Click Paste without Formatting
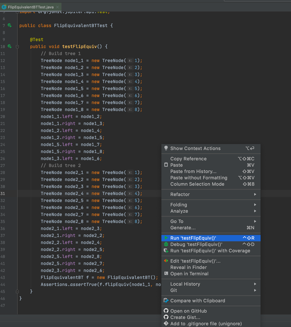This screenshot has width=291, height=327. click(x=199, y=178)
